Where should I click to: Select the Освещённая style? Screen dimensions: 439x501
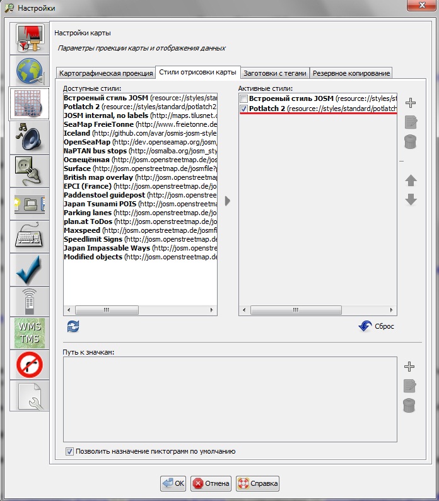[140, 160]
